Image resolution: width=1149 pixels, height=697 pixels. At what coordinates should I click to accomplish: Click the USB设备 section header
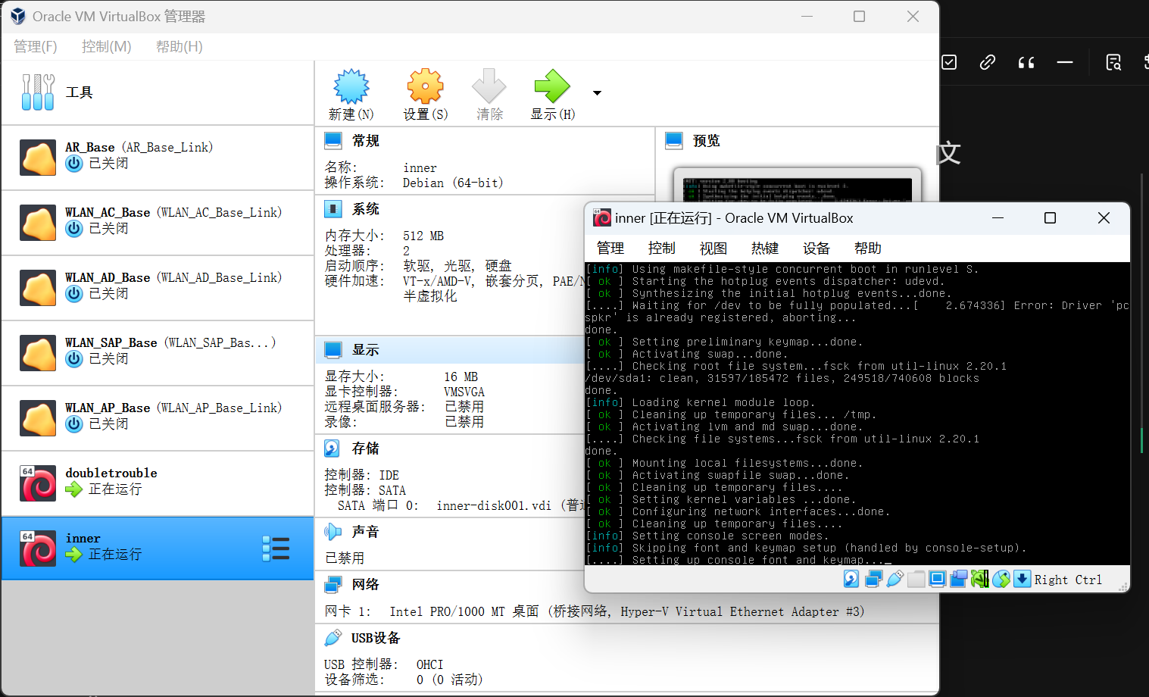(376, 638)
